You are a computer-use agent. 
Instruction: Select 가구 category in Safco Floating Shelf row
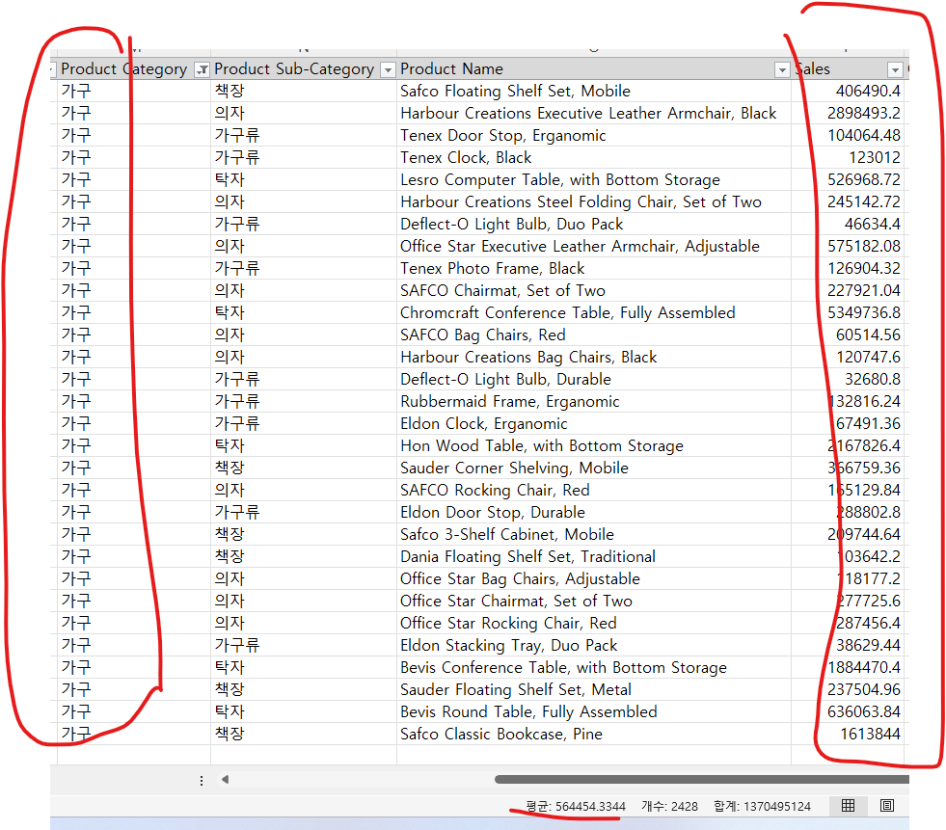134,91
